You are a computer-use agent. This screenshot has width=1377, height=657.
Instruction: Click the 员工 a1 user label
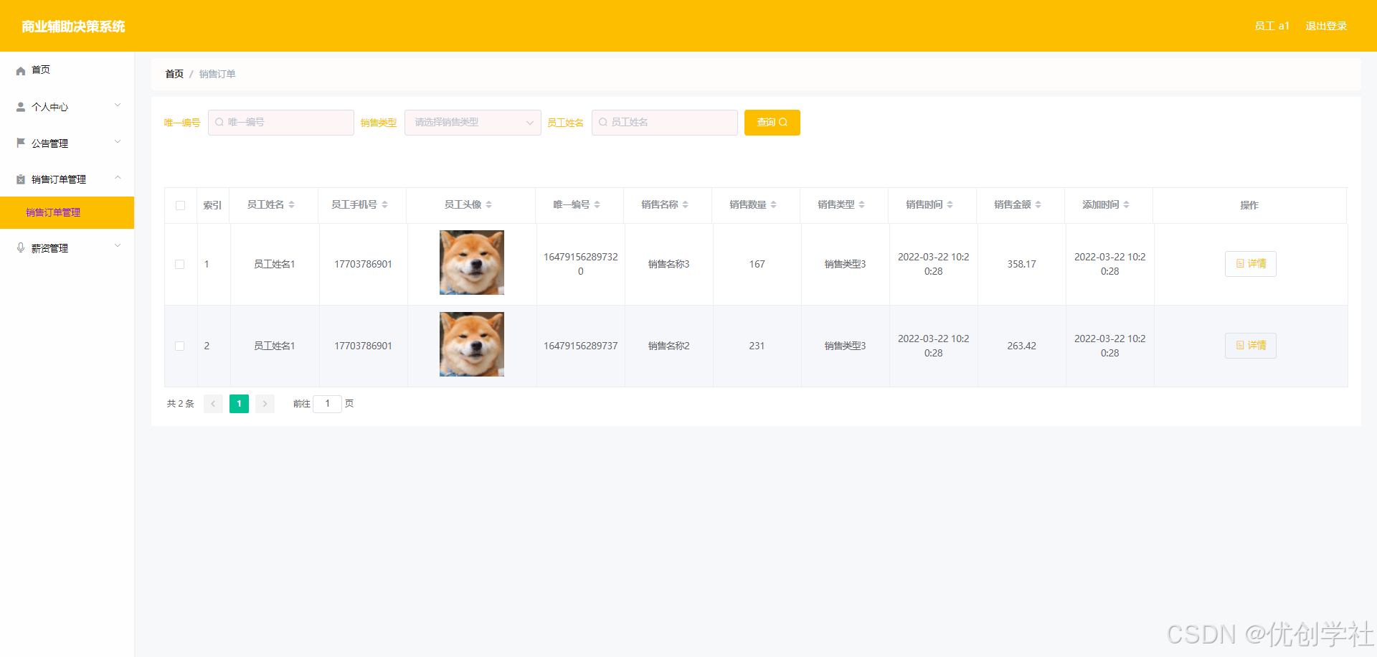tap(1272, 26)
